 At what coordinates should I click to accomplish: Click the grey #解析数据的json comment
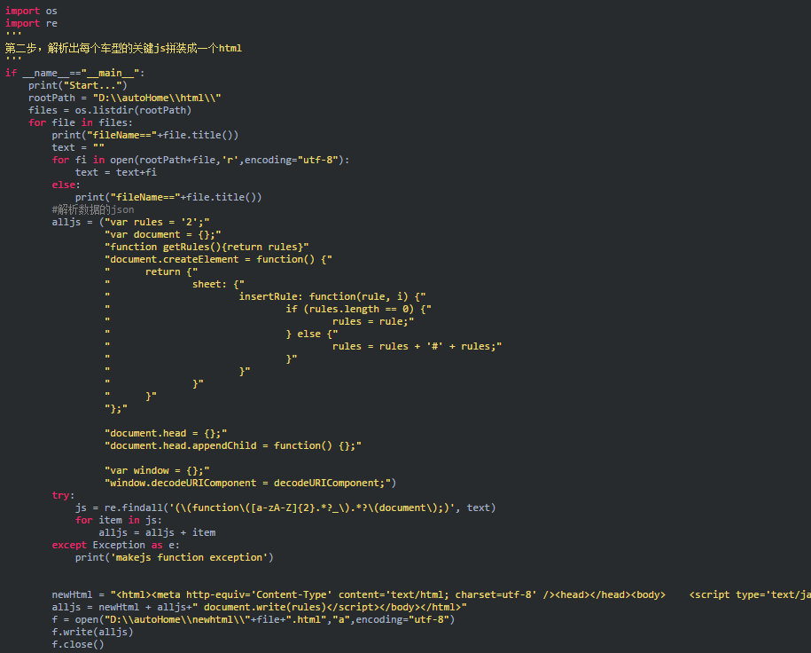click(x=92, y=209)
